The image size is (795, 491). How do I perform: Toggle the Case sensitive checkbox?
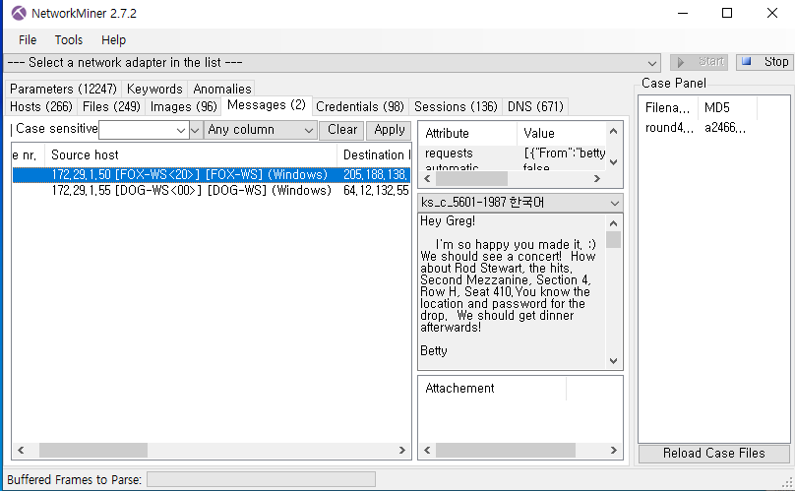coord(54,129)
